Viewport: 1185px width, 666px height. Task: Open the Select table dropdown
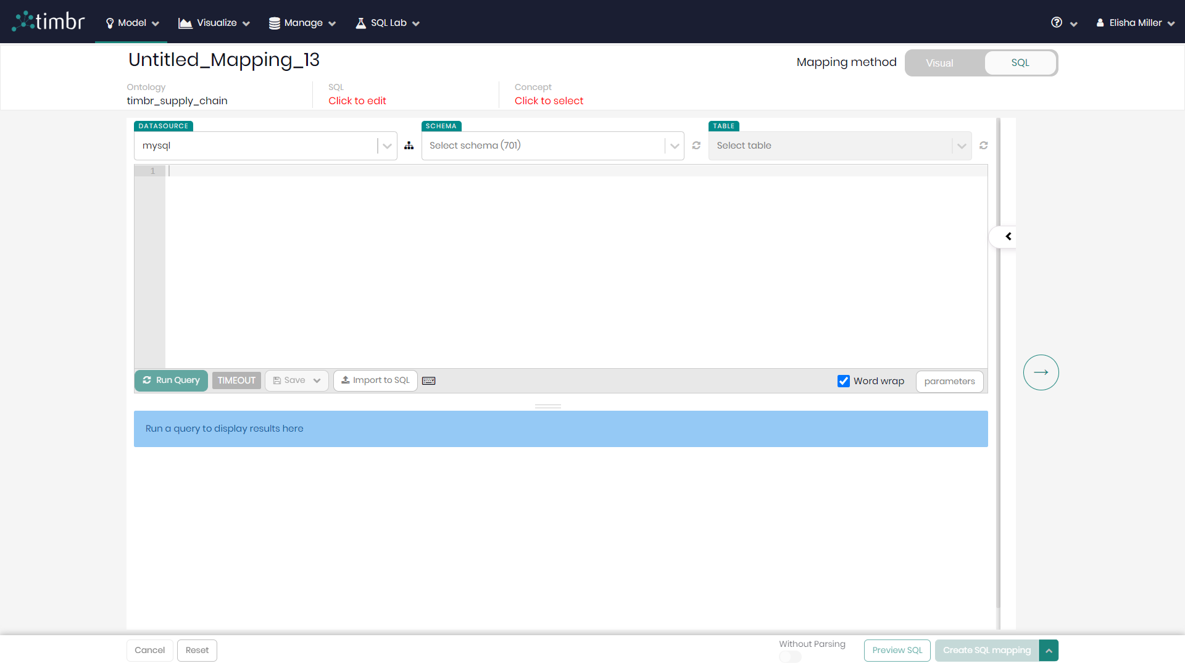click(x=962, y=146)
